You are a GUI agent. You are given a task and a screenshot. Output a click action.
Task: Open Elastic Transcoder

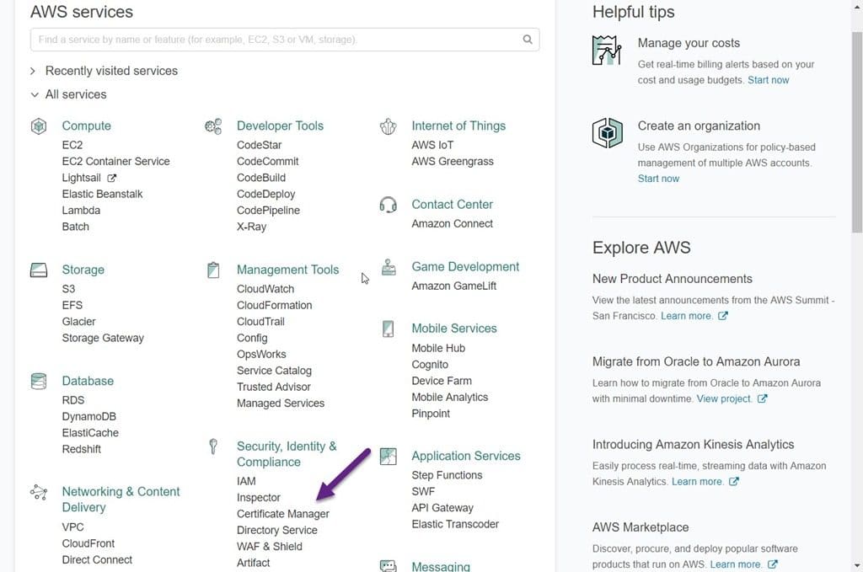point(455,525)
